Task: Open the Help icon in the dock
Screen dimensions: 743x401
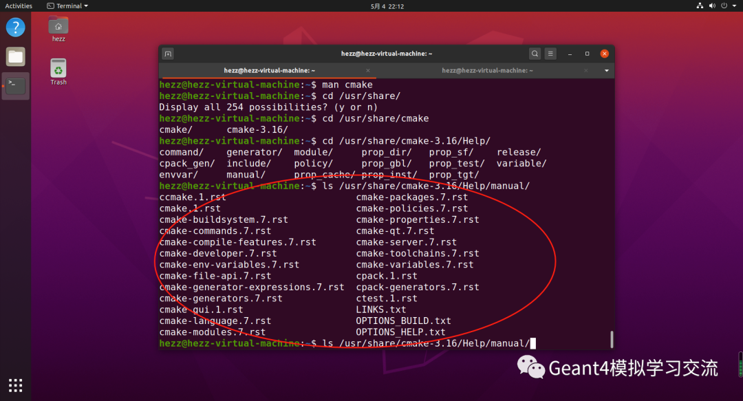Action: 15,28
